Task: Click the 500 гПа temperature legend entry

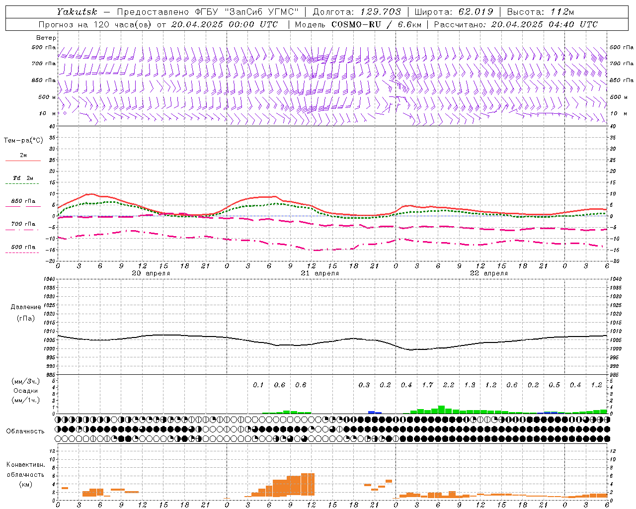Action: click(23, 247)
